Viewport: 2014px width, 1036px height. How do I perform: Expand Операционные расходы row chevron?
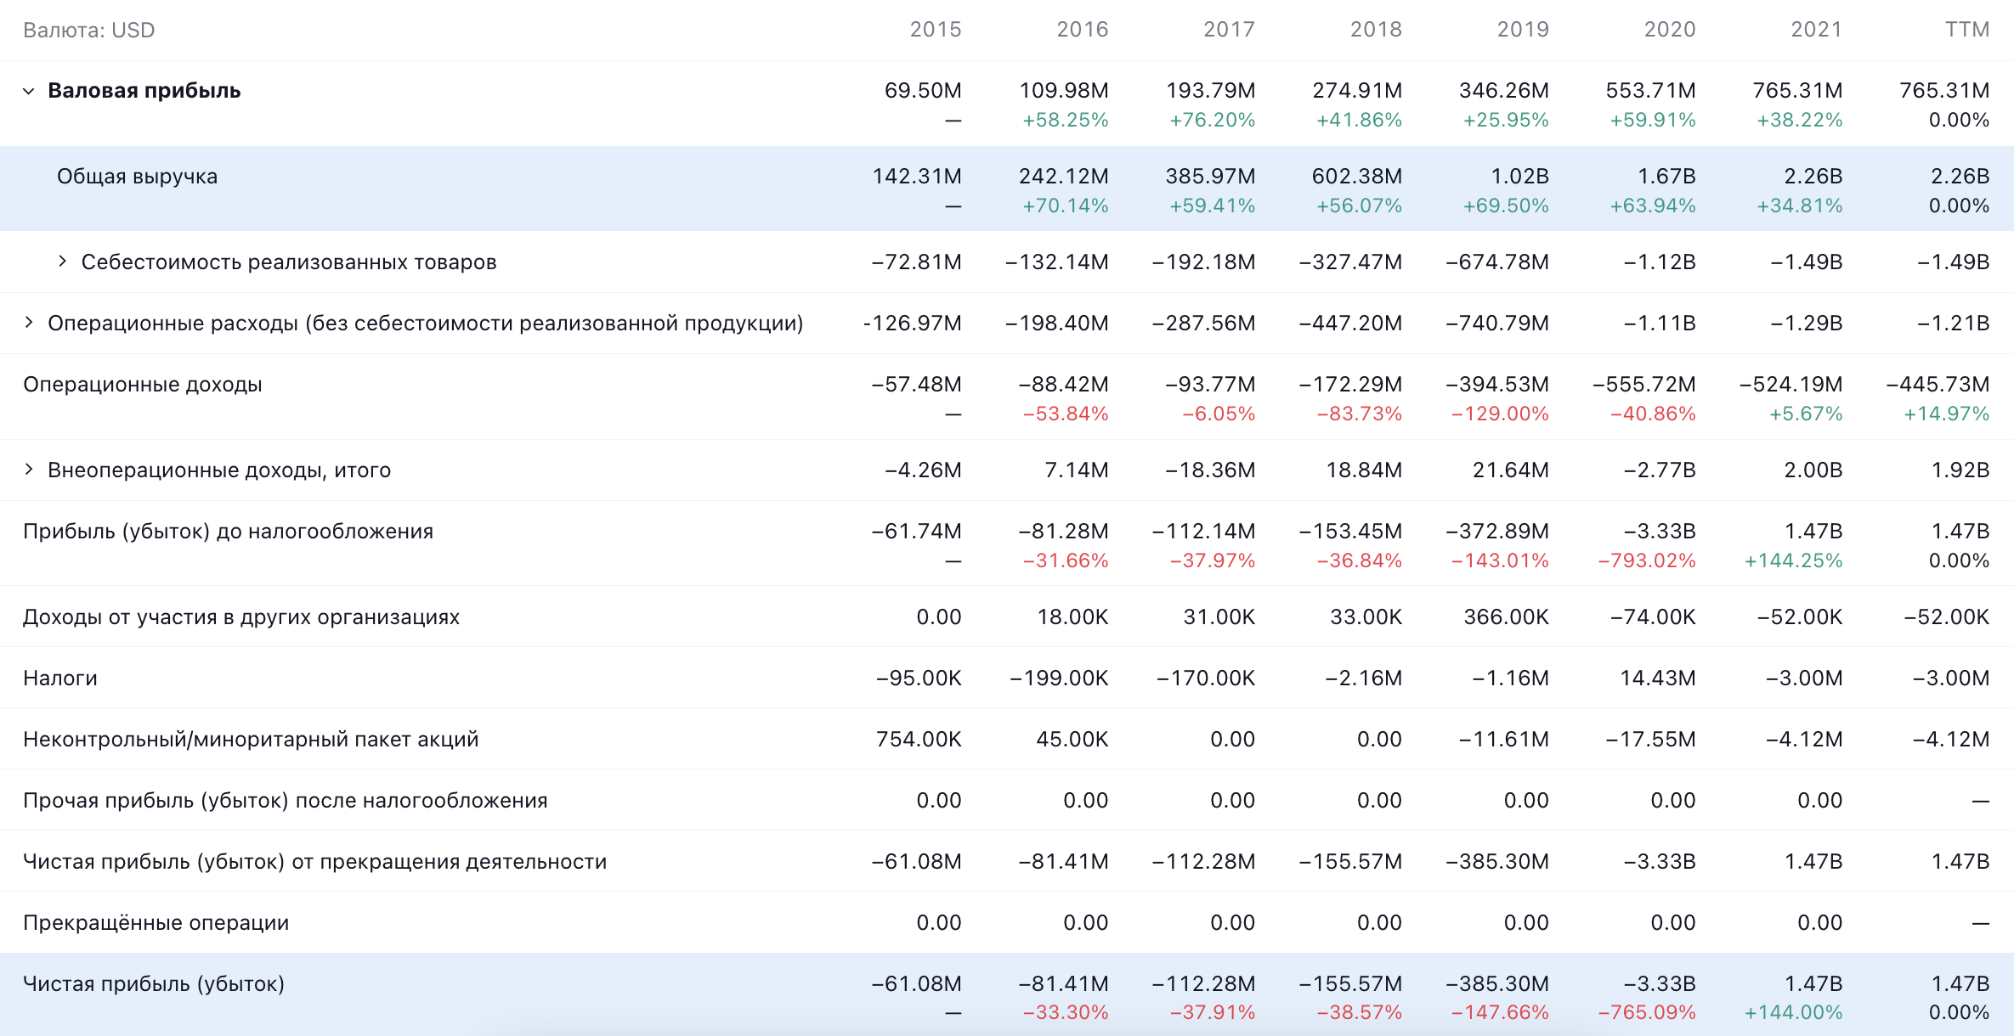coord(29,323)
